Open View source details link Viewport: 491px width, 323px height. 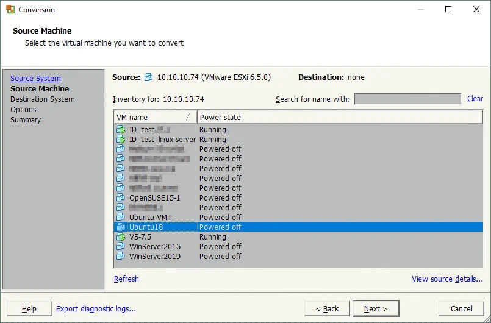[447, 279]
